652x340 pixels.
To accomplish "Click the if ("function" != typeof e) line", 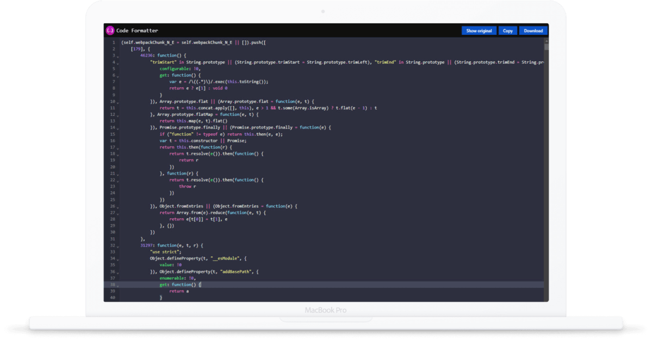I will click(221, 134).
